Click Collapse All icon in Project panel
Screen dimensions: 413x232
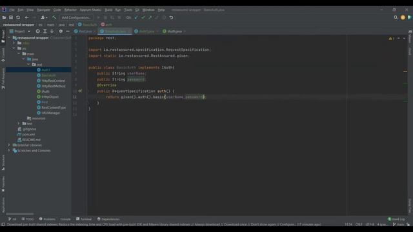[x=52, y=32]
